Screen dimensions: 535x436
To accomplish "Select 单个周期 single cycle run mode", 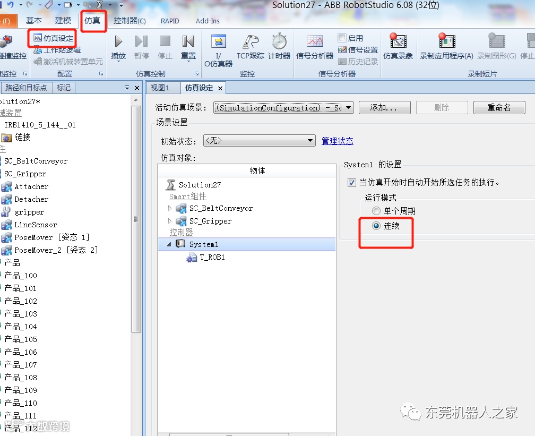I will click(376, 211).
